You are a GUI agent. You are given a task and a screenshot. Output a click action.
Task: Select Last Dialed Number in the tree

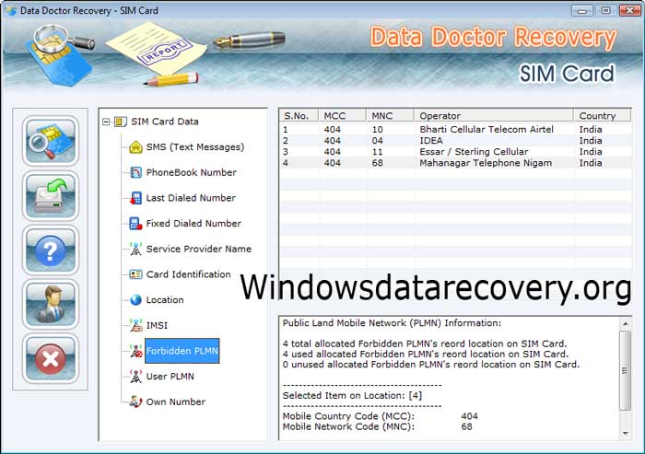tap(191, 198)
